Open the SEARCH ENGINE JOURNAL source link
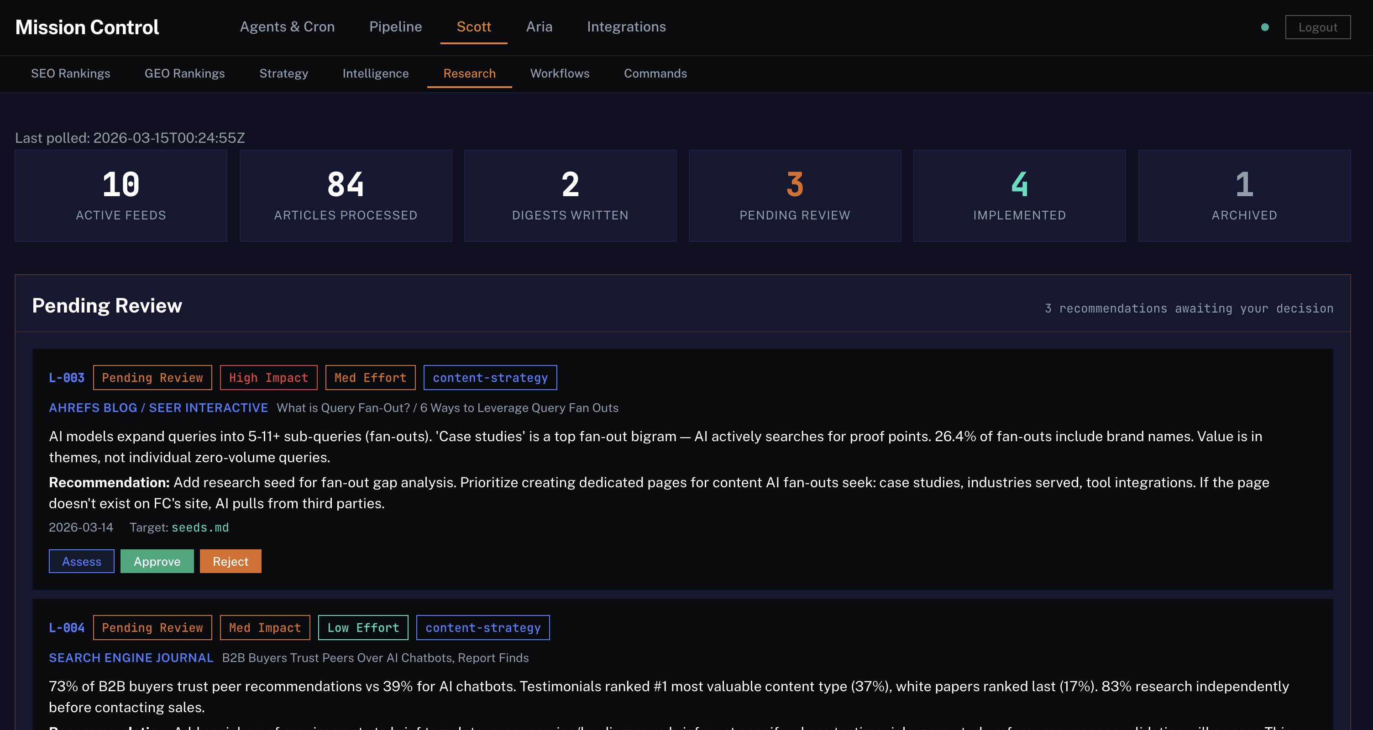This screenshot has height=730, width=1373. (x=131, y=657)
